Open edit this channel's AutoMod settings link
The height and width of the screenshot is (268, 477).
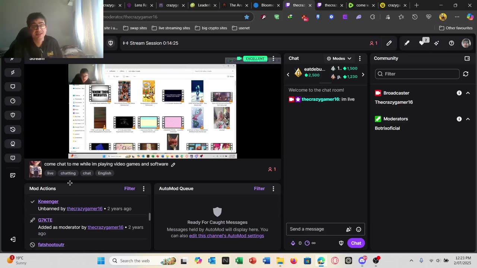click(226, 236)
